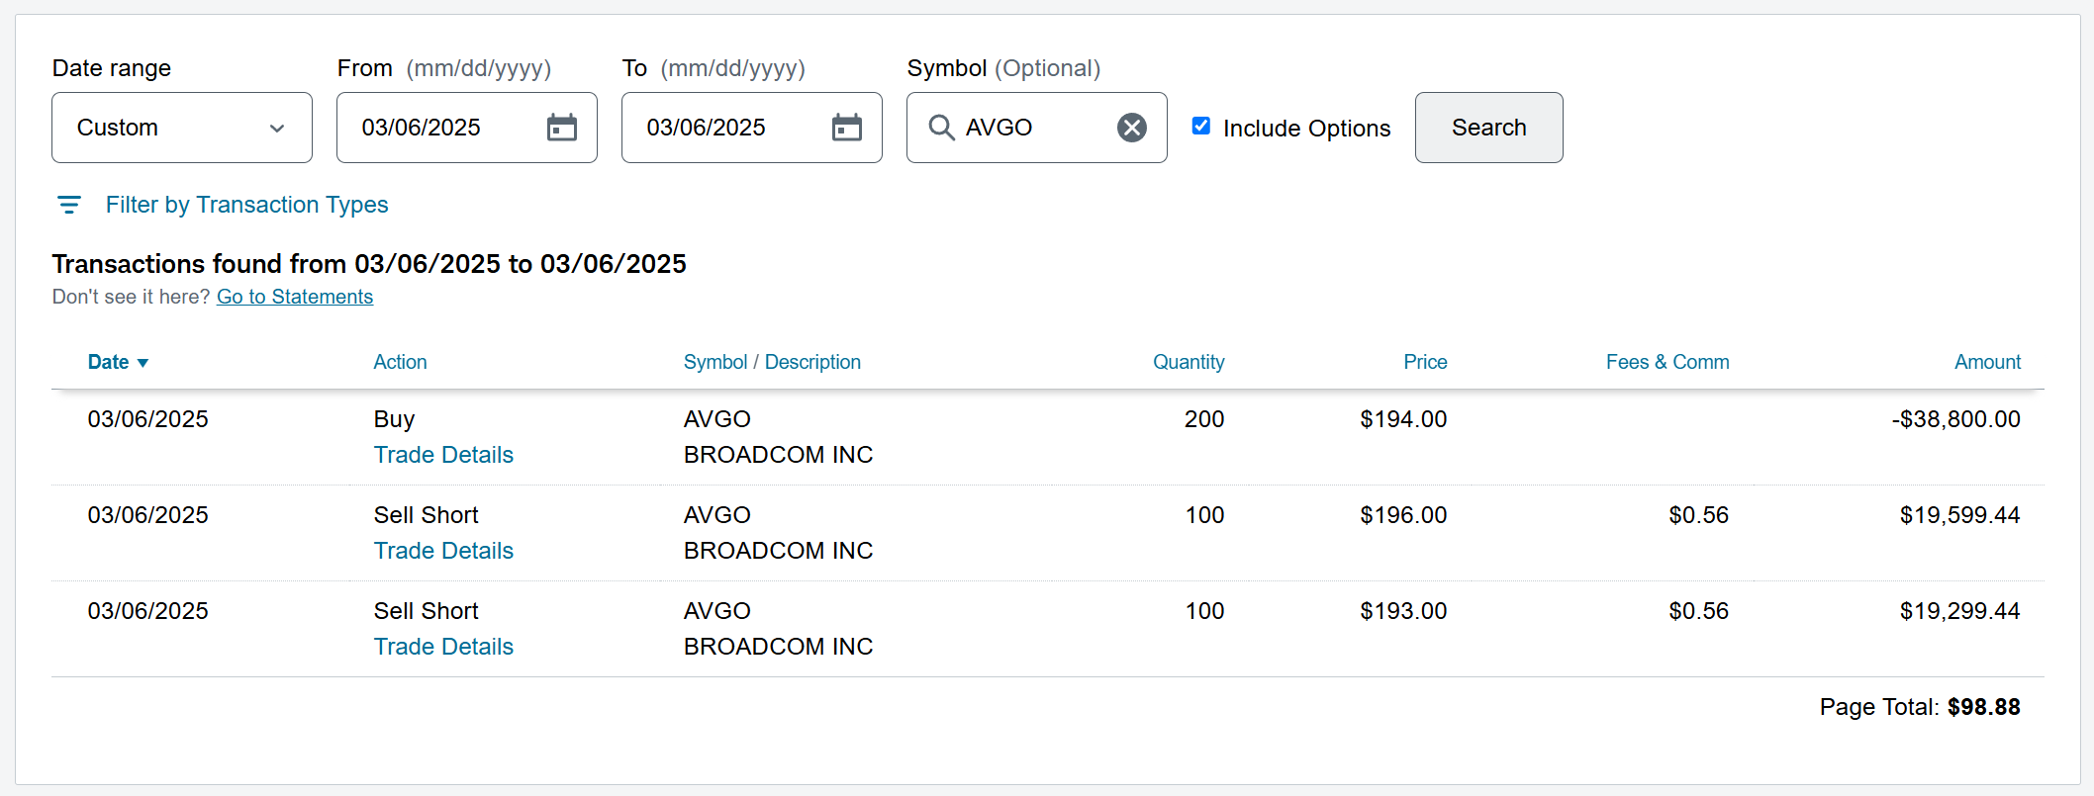Open Trade Details for the Buy transaction
Screen dimensions: 2094x796
pyautogui.click(x=443, y=455)
